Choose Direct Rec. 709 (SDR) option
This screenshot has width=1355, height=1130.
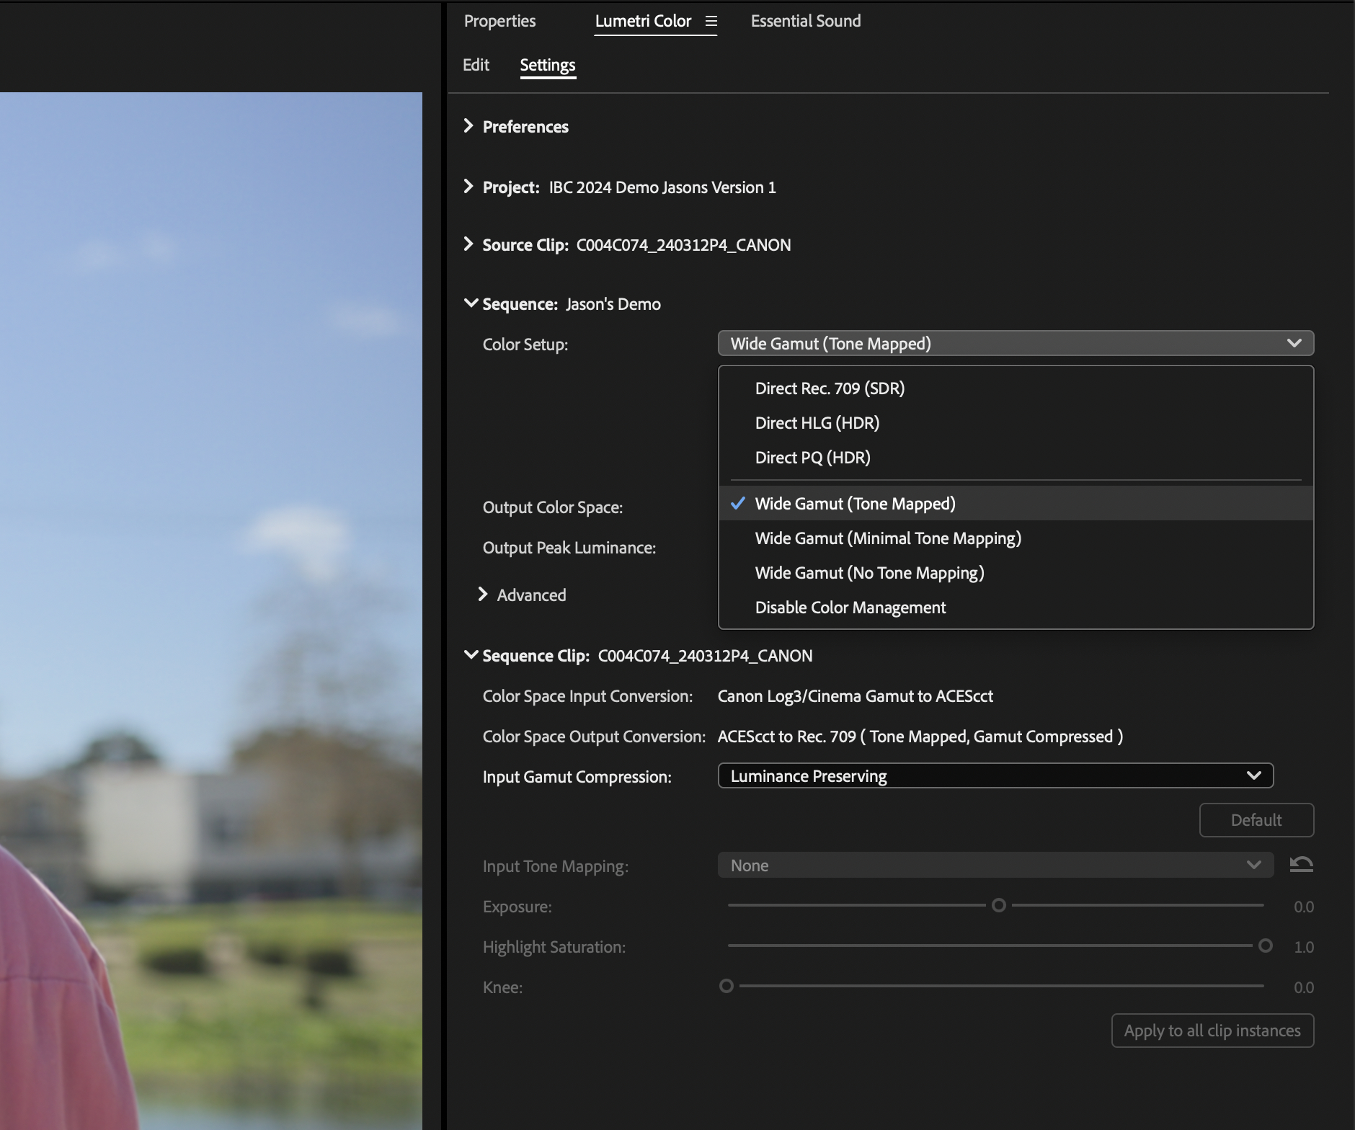point(1016,388)
